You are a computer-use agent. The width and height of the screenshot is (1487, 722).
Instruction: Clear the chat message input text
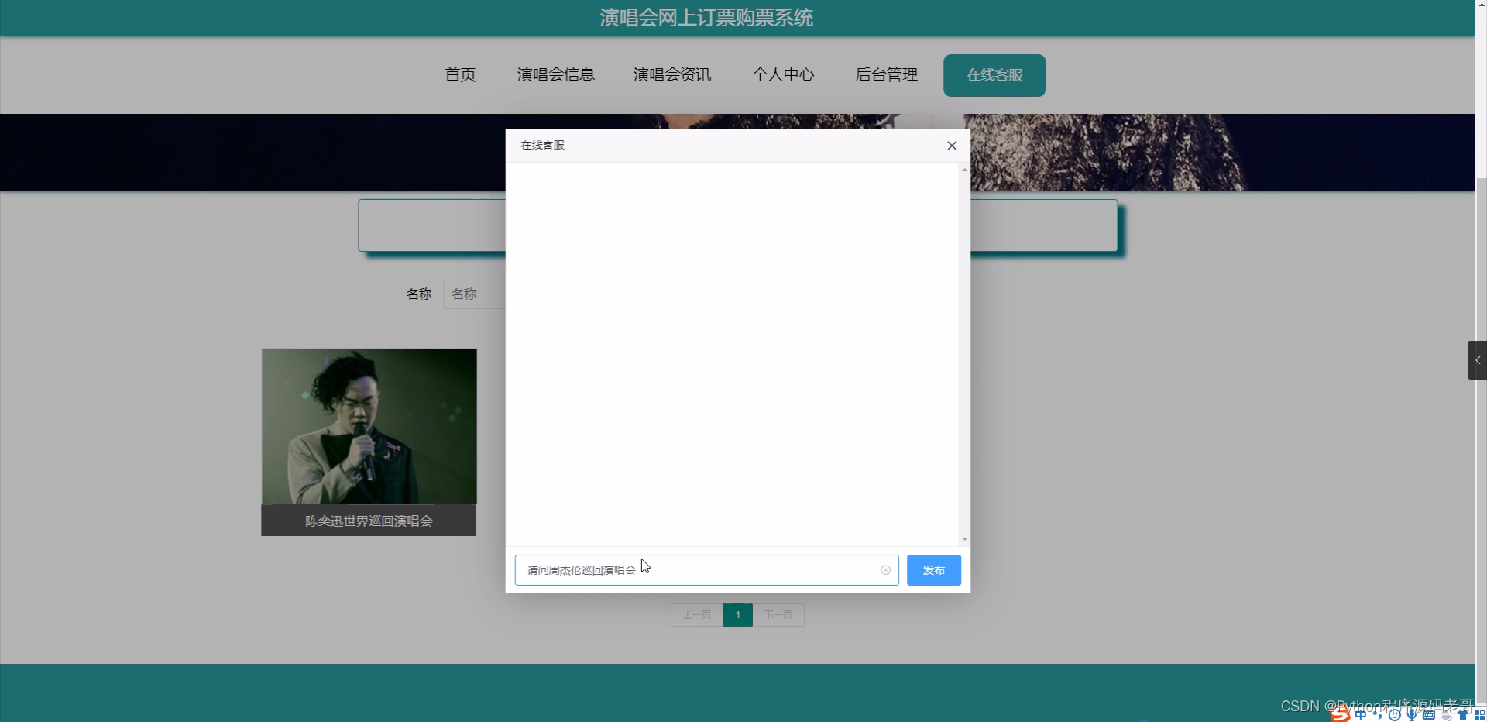pyautogui.click(x=885, y=570)
